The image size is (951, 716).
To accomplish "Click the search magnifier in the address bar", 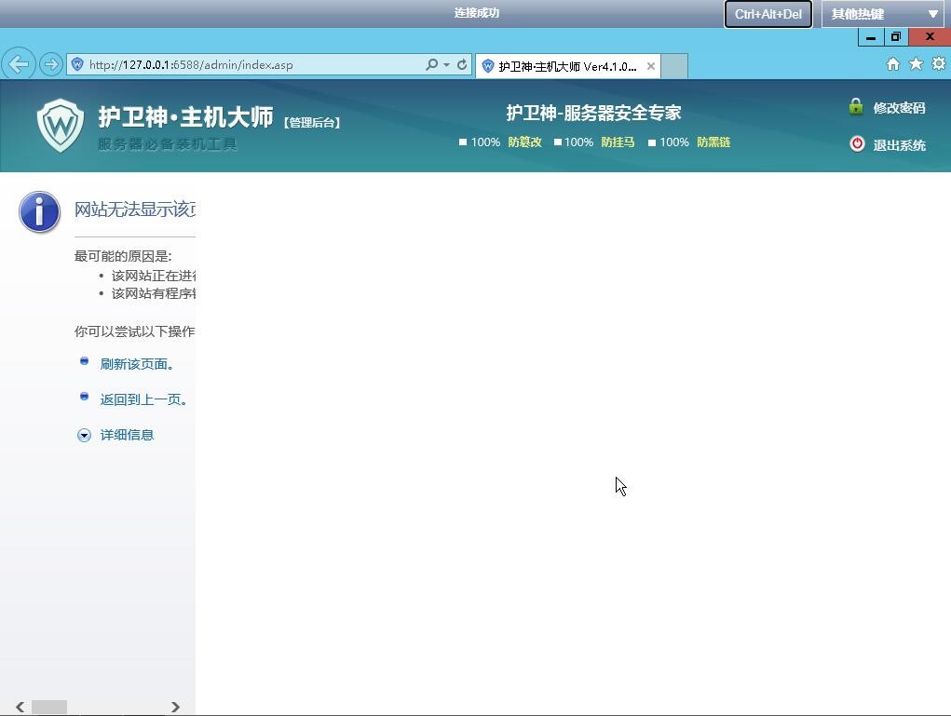I will click(x=431, y=64).
